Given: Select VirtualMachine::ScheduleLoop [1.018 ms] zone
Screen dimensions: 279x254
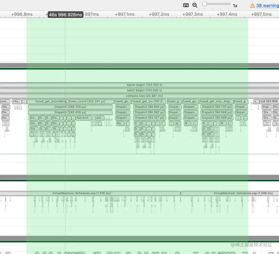Looking at the screenshot, I should tap(90, 193).
